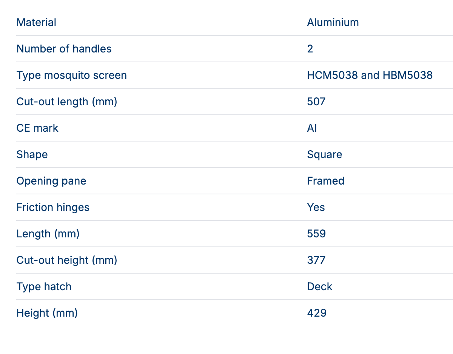Click the CE mark label

[37, 128]
